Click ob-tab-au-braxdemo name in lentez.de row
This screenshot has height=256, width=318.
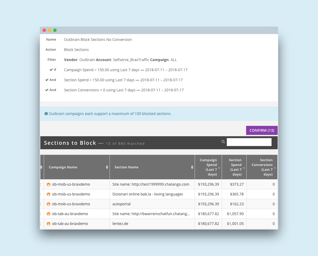point(70,224)
